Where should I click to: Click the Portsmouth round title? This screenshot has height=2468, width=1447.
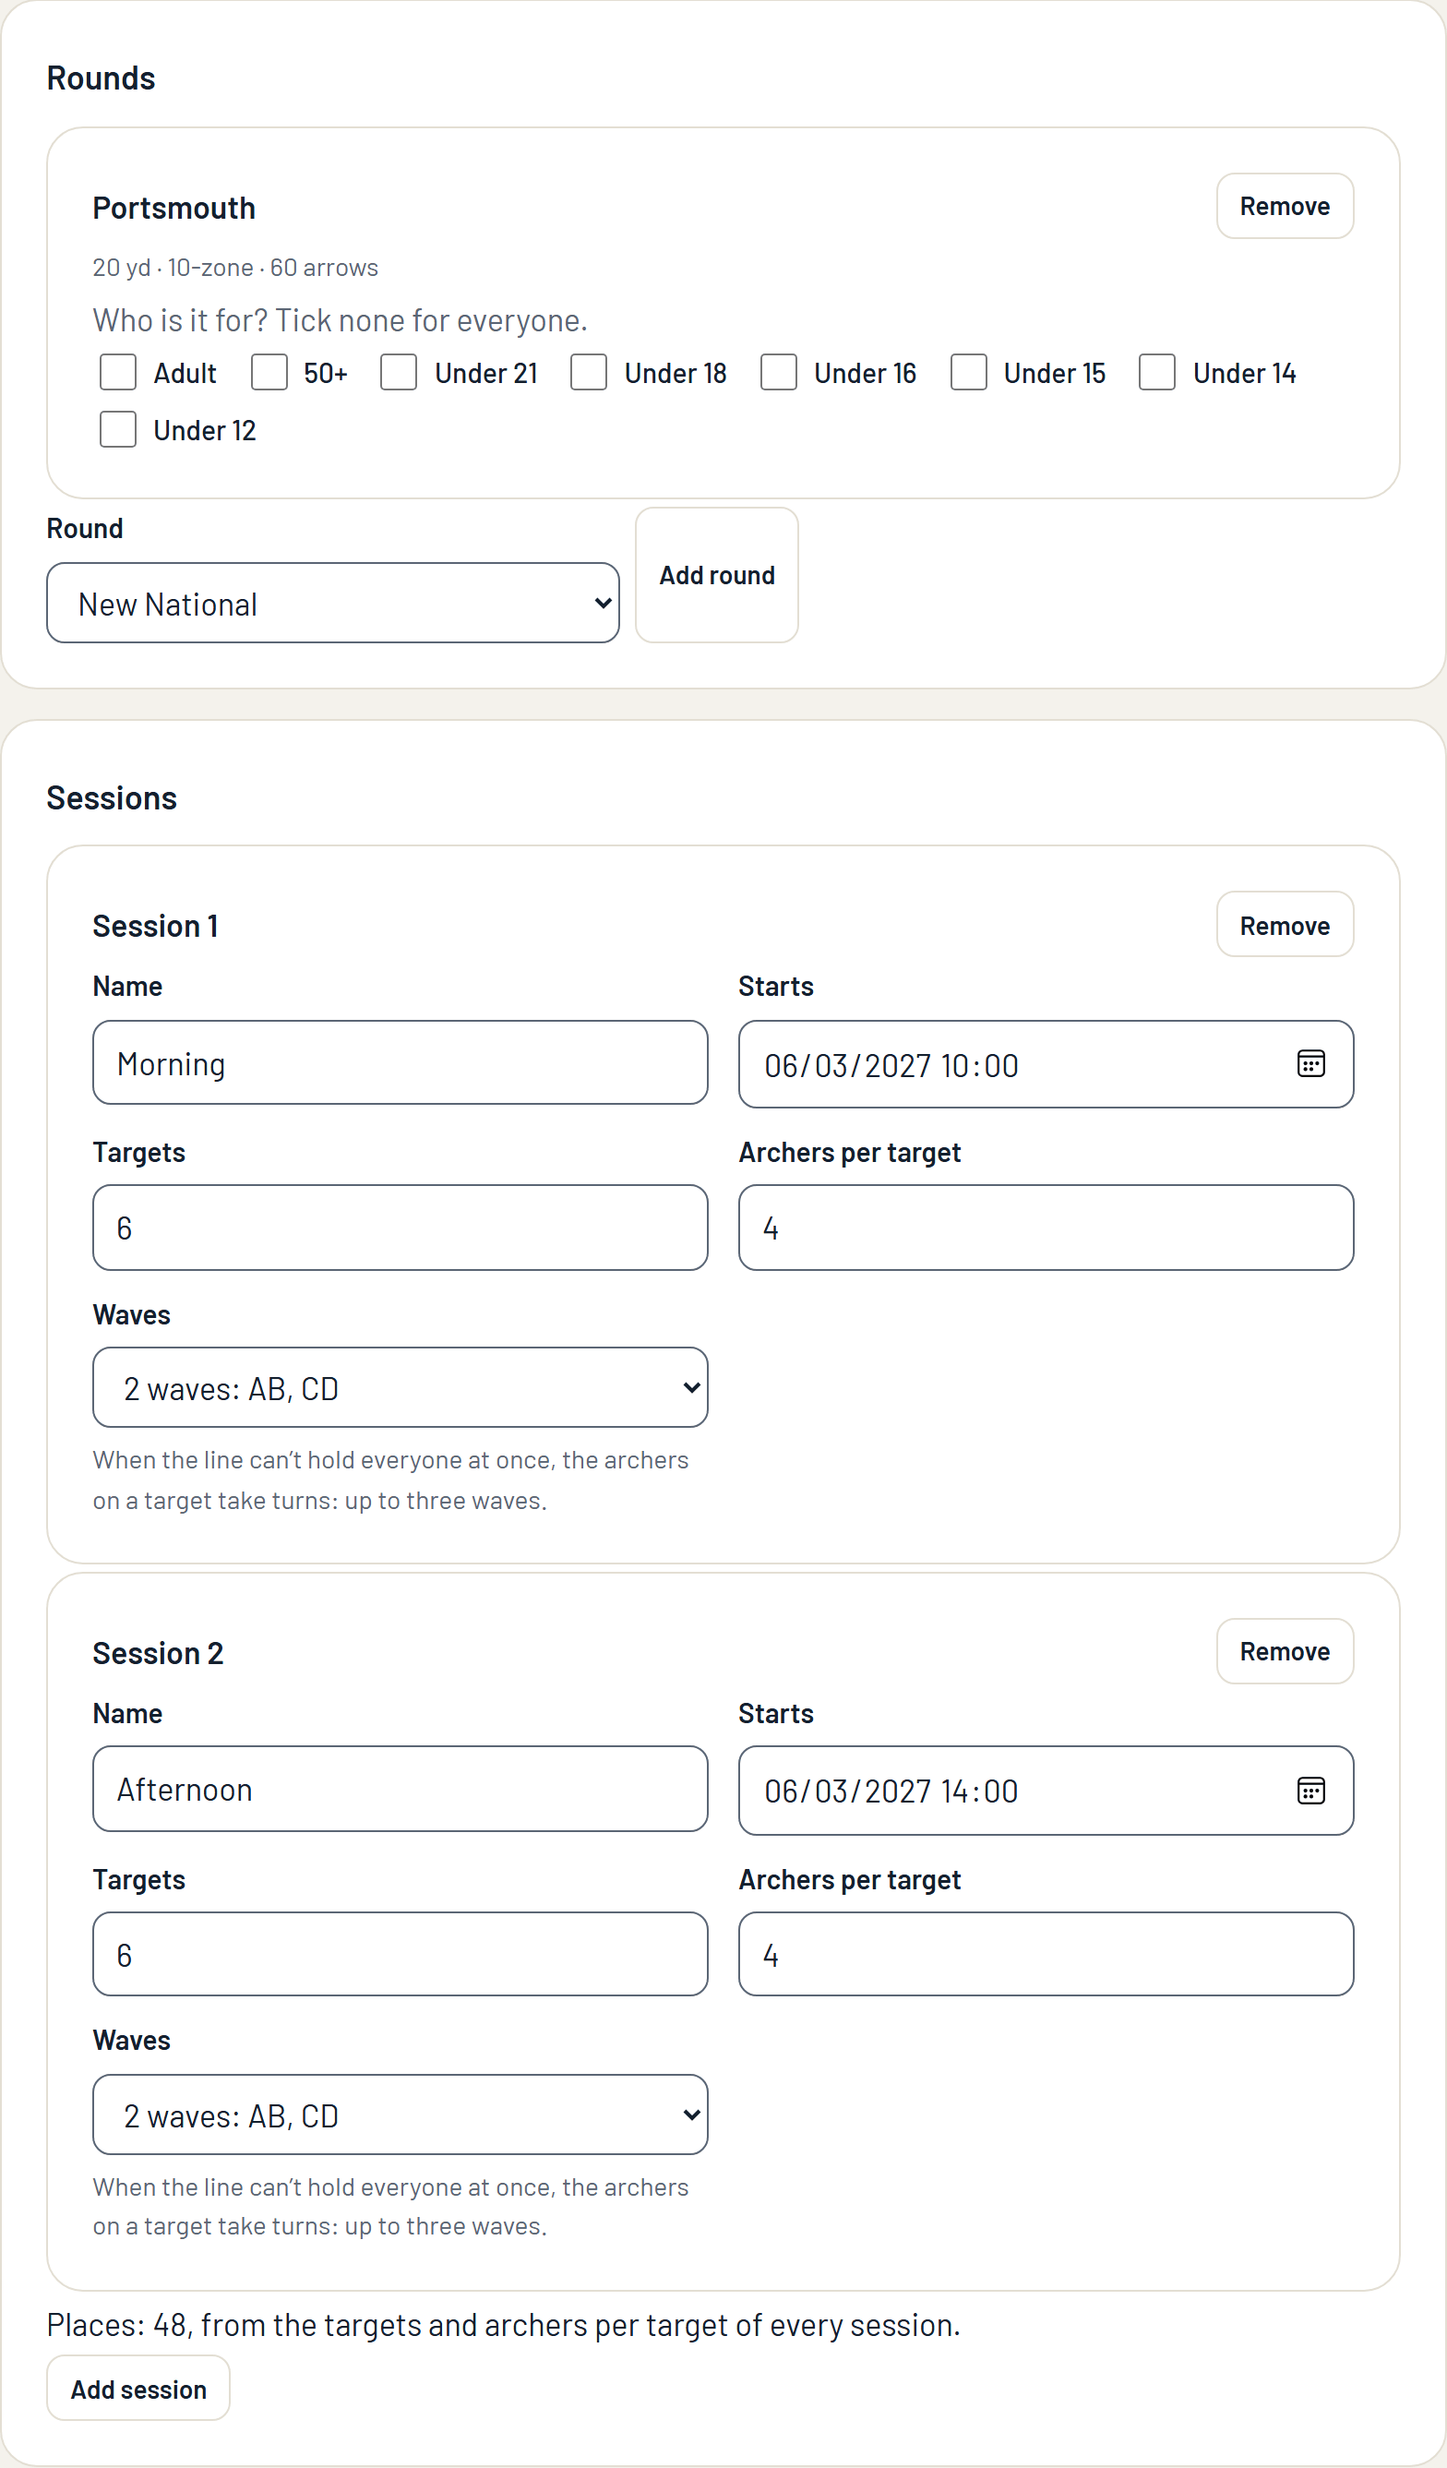pyautogui.click(x=174, y=208)
